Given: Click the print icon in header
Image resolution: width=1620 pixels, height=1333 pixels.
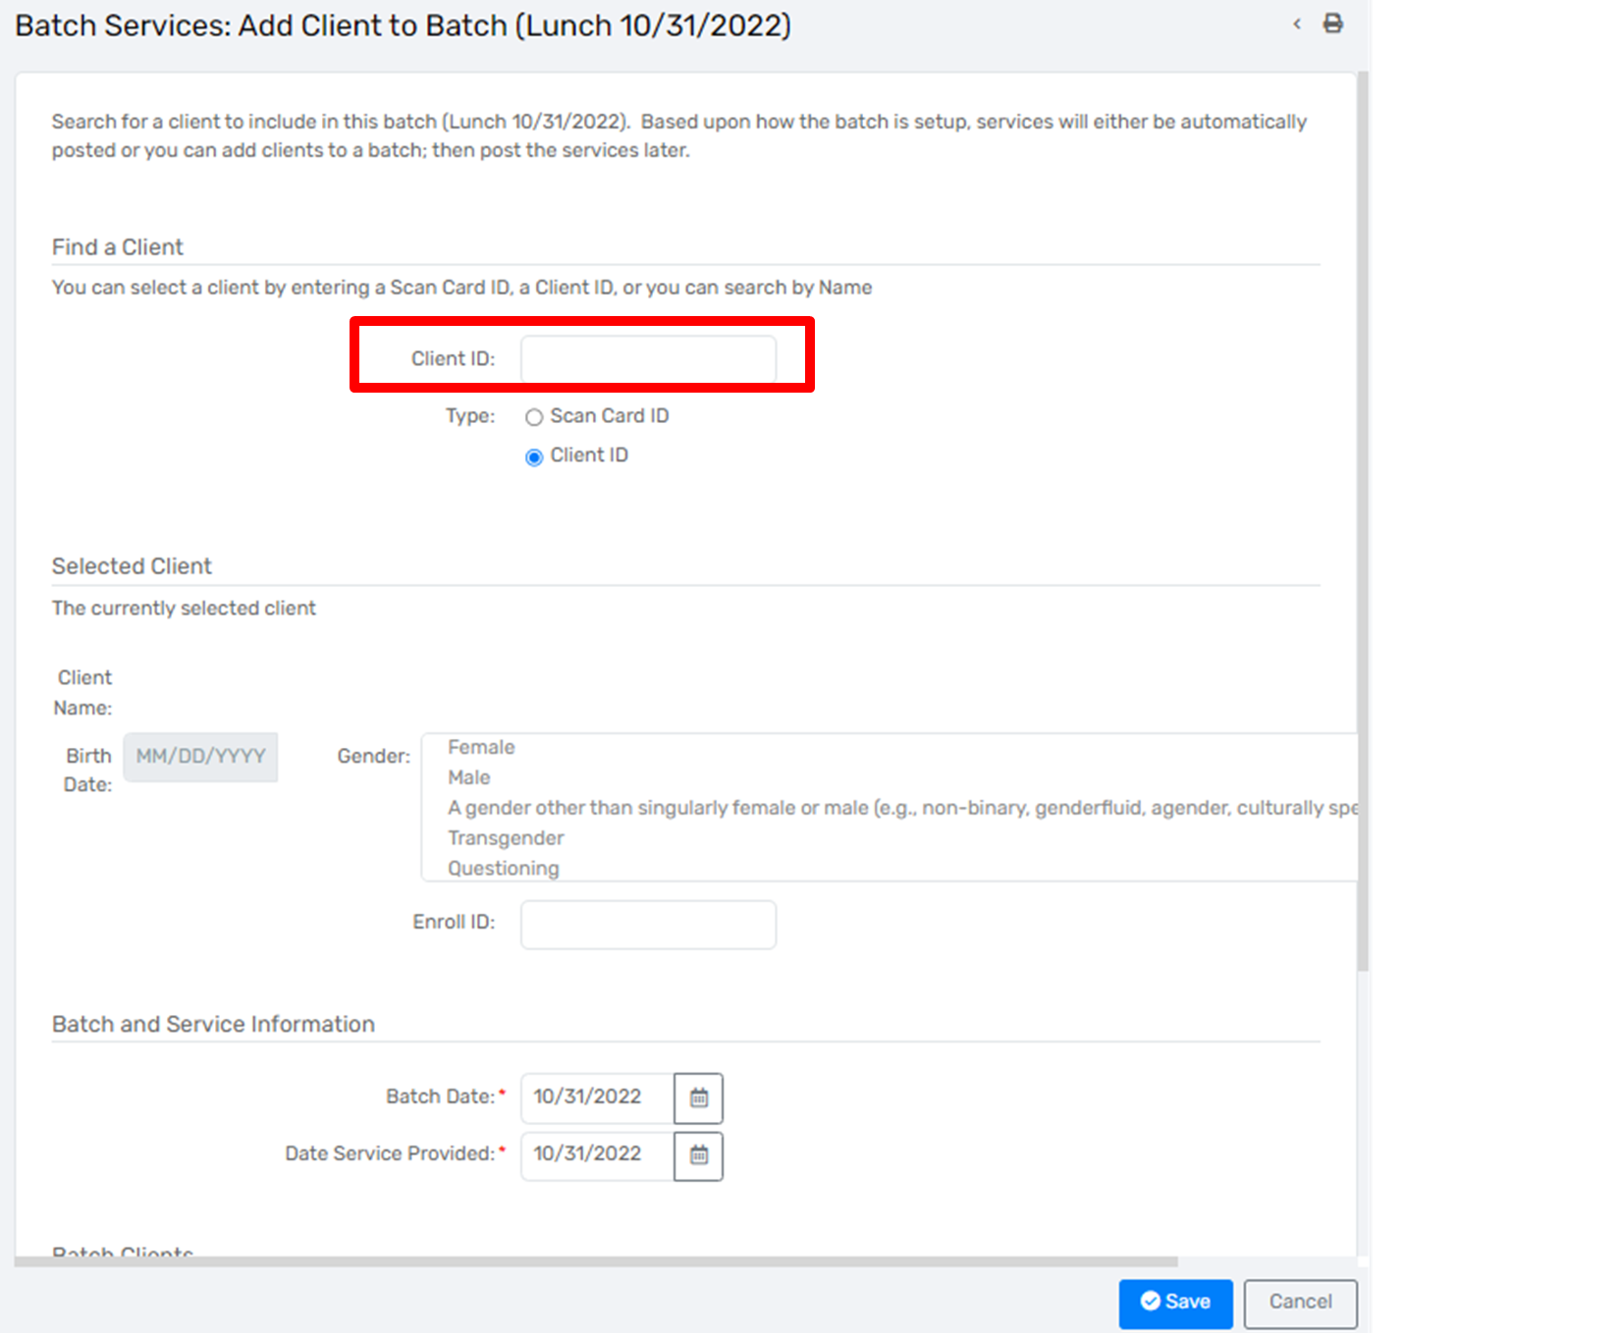Looking at the screenshot, I should click(1332, 24).
